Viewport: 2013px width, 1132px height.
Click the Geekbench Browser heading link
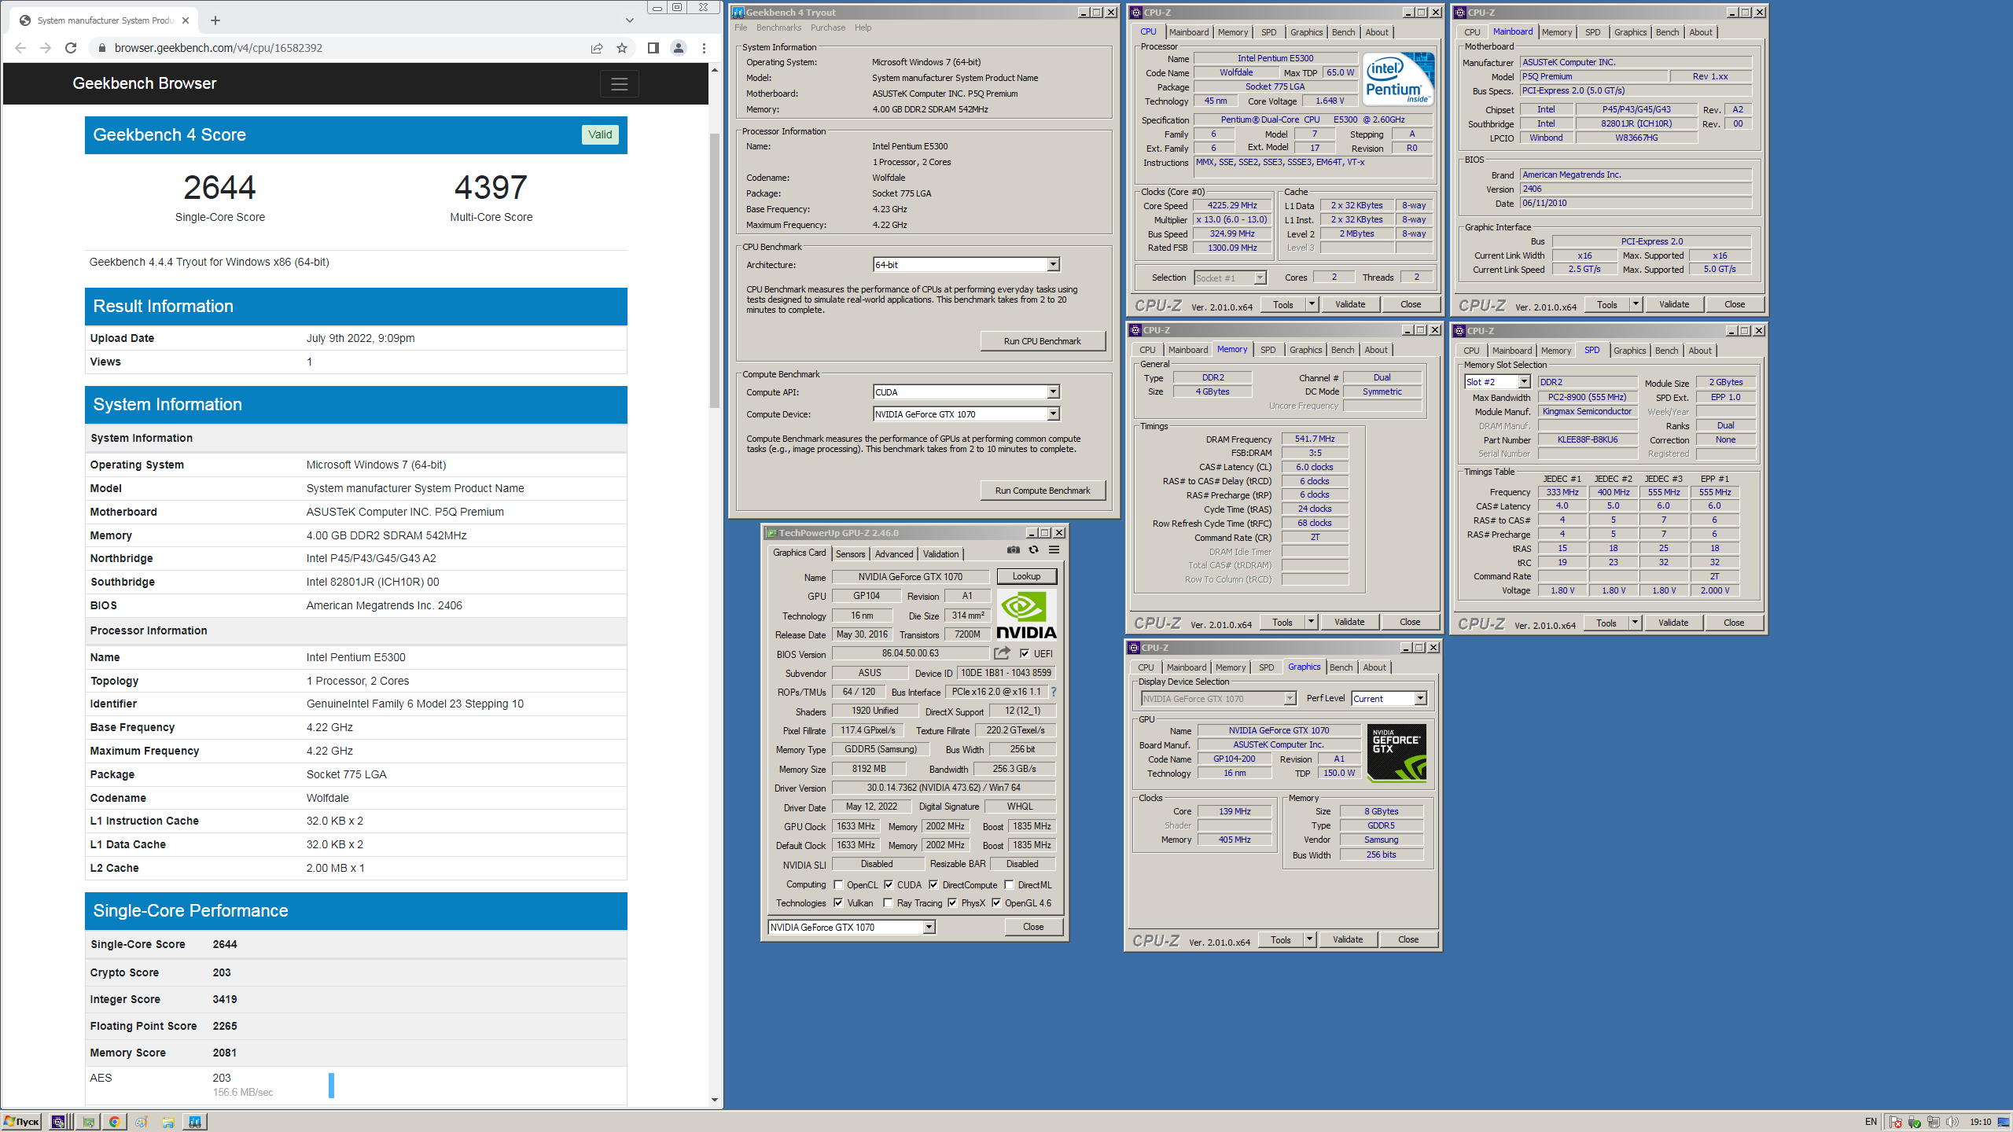(x=145, y=83)
